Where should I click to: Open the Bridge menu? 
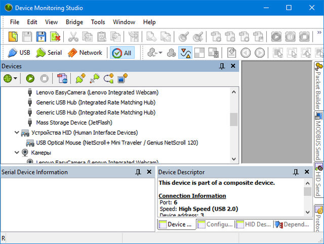(74, 22)
